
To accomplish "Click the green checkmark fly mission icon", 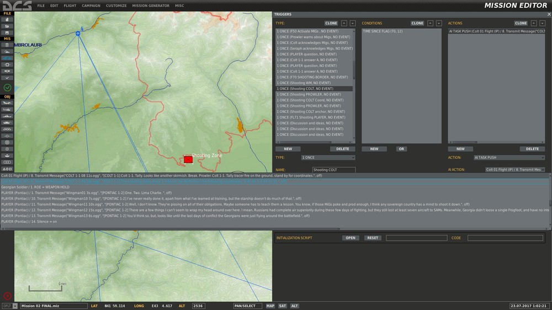I will (7, 87).
